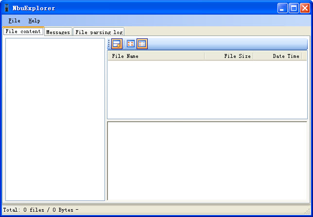Sort by the File Name column header
This screenshot has width=313, height=217.
click(x=156, y=56)
